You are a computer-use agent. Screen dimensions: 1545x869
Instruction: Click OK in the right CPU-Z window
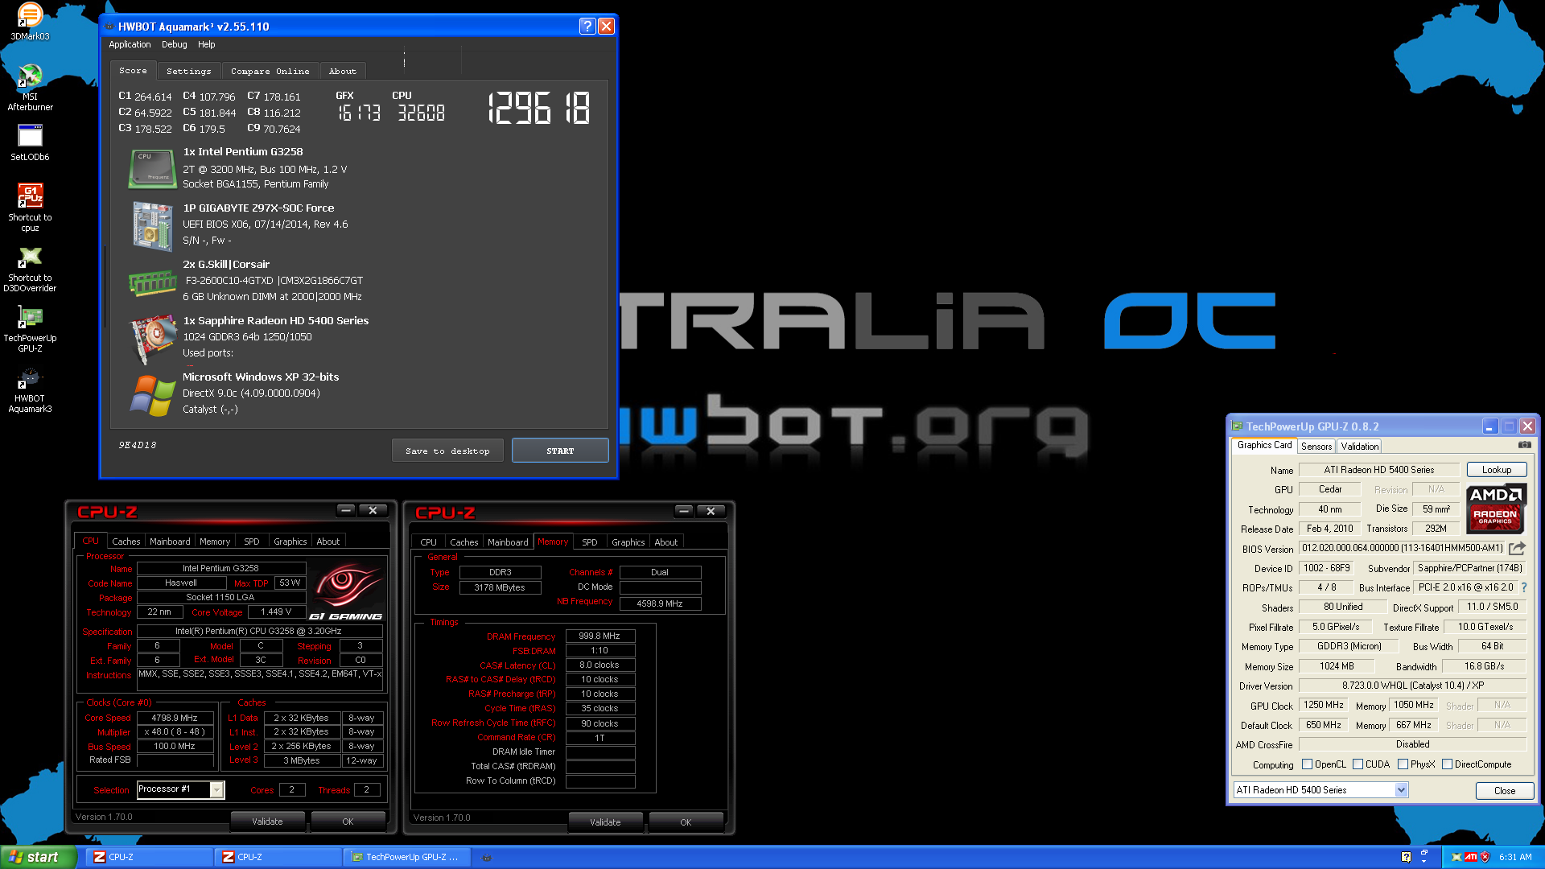686,822
